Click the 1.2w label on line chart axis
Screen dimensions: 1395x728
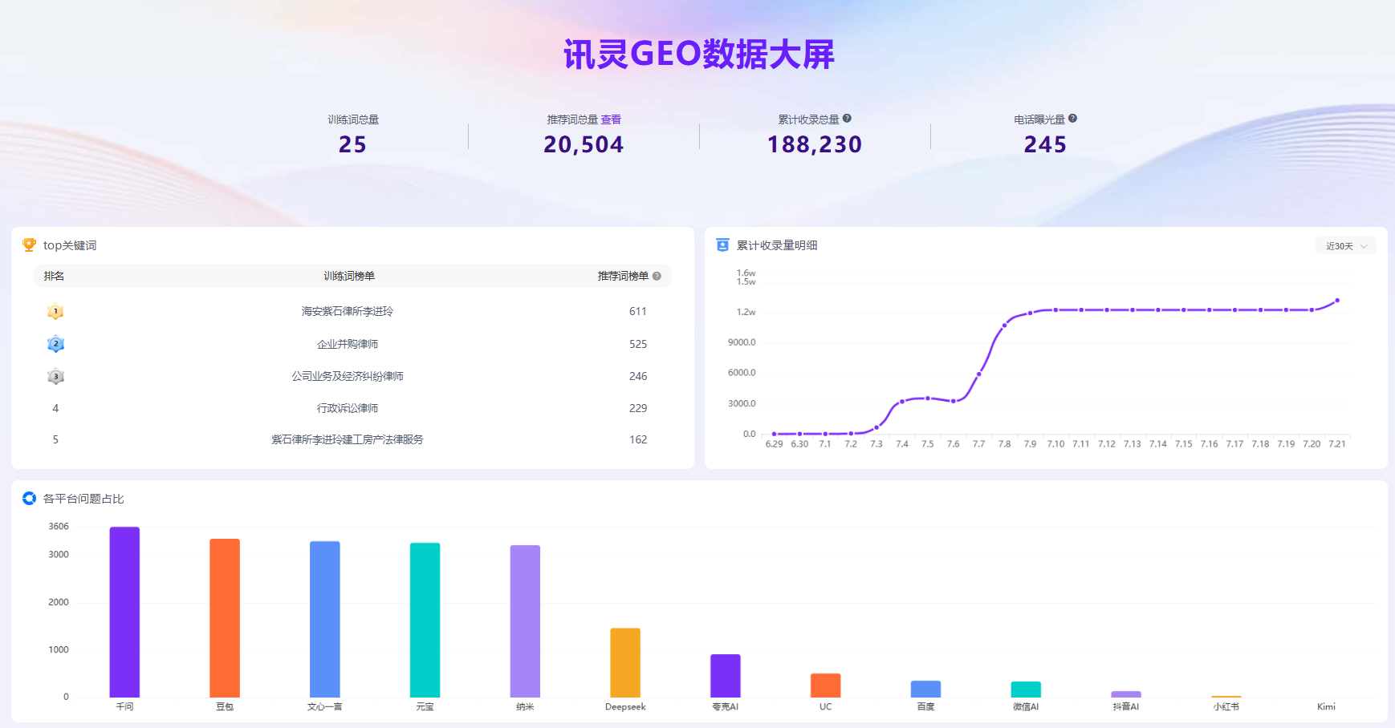point(746,312)
